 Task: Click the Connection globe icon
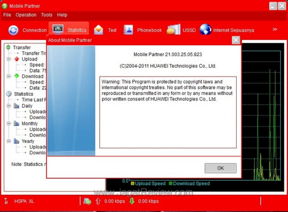click(x=13, y=30)
